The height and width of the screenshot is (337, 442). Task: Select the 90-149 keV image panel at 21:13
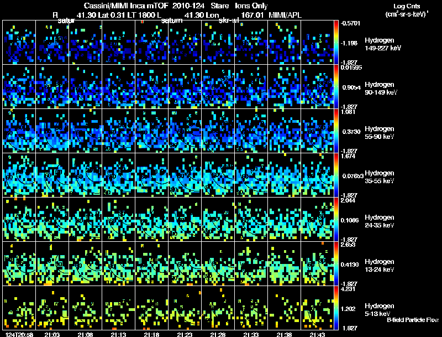tap(118, 87)
